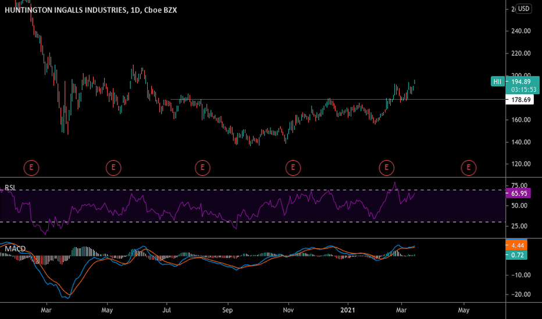
Task: Click the 120.00 price axis label
Action: click(x=521, y=164)
